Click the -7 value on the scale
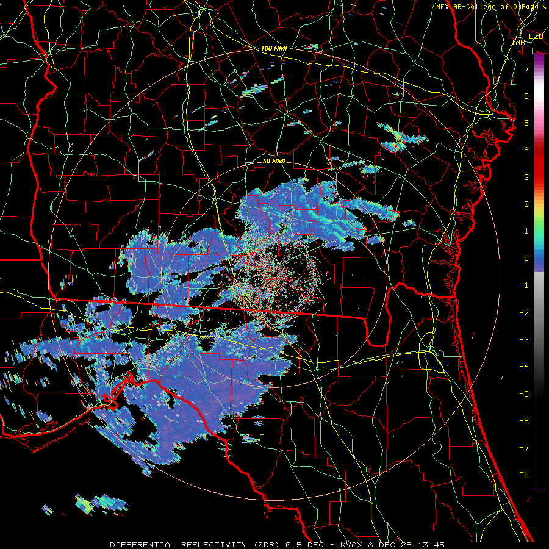Viewport: 549px width, 549px height. click(524, 448)
